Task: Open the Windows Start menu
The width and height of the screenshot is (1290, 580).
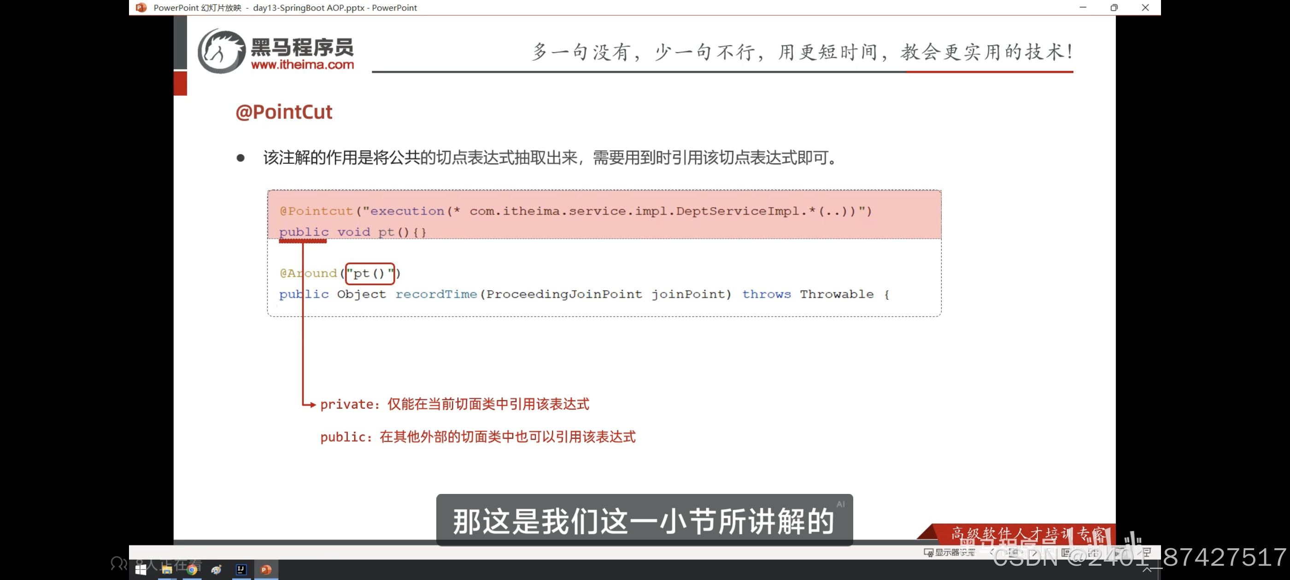Action: pos(141,569)
